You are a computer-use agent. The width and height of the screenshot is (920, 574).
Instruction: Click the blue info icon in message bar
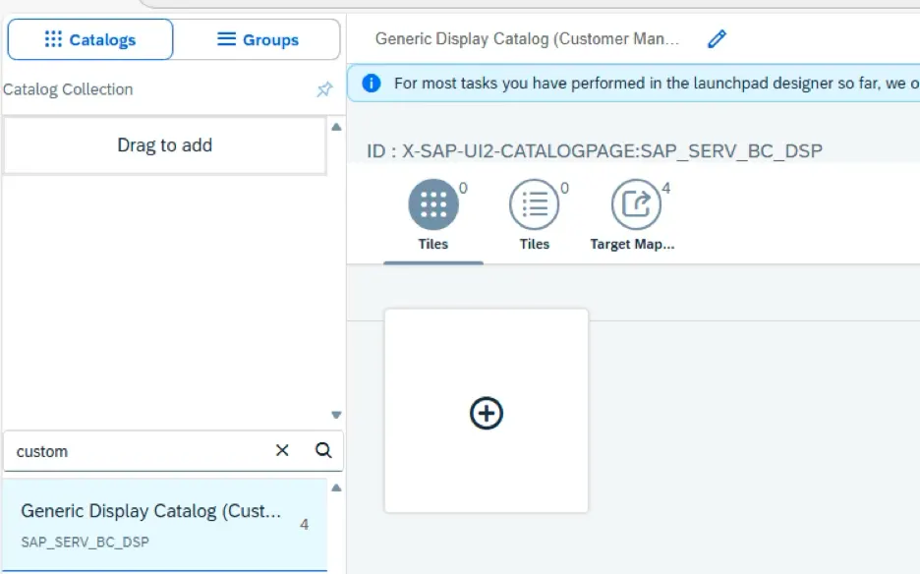pyautogui.click(x=372, y=84)
